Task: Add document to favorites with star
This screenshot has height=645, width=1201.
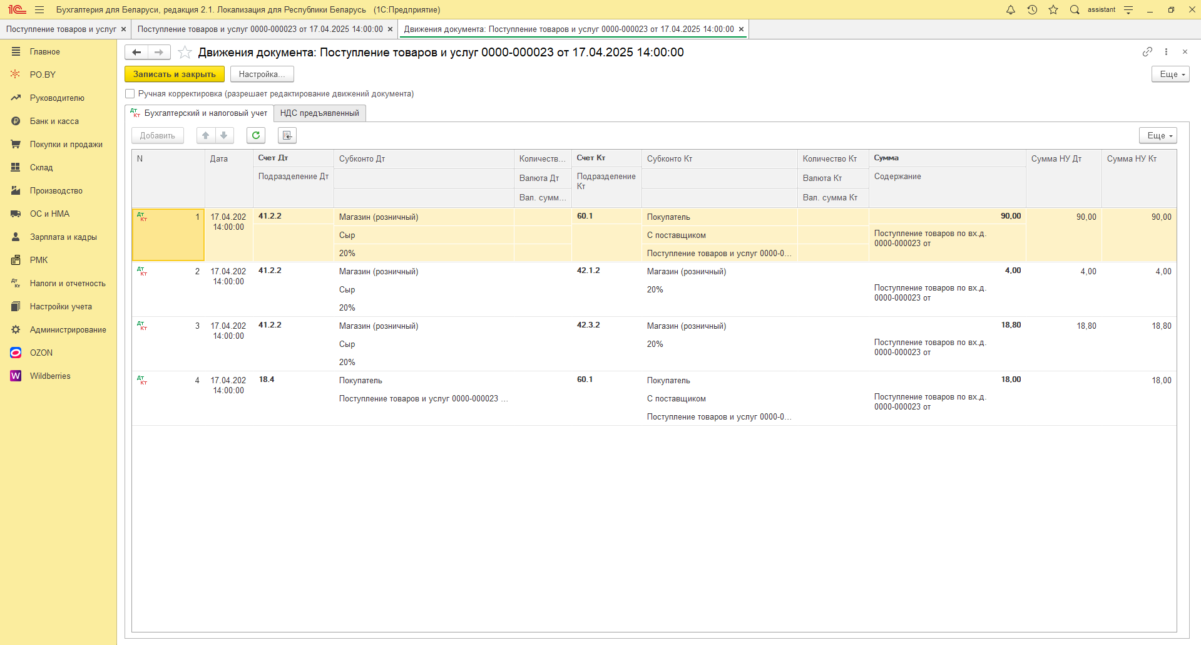Action: [185, 53]
